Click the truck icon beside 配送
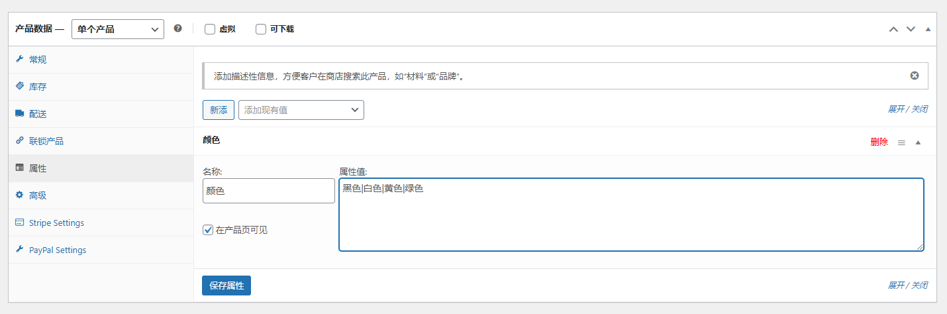947x314 pixels. 19,113
